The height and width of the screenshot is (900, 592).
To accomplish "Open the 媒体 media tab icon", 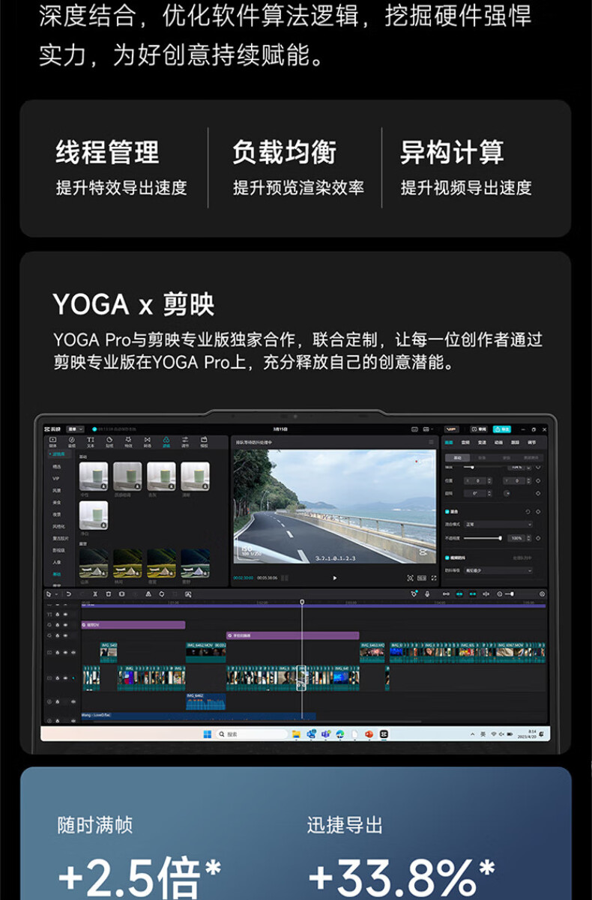I will point(52,441).
